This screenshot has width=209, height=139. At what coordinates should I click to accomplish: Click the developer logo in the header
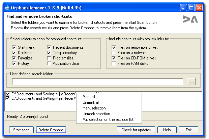coord(190,19)
